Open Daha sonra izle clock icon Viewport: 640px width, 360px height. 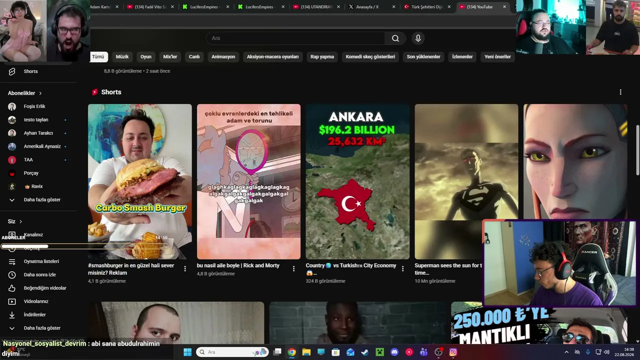coord(12,275)
